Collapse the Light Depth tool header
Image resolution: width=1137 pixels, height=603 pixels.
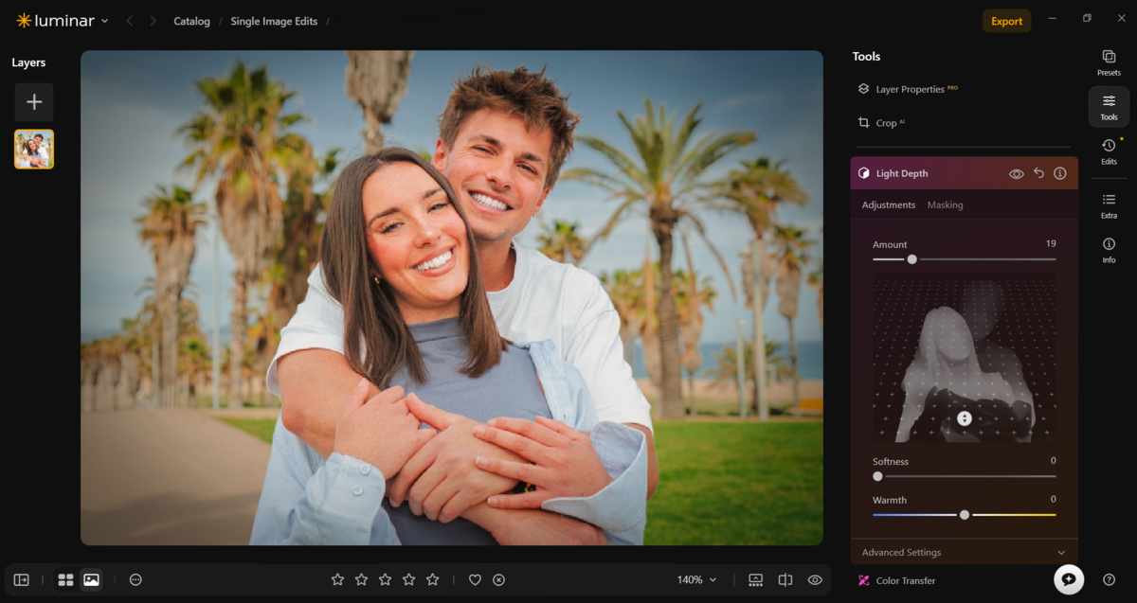pos(964,173)
